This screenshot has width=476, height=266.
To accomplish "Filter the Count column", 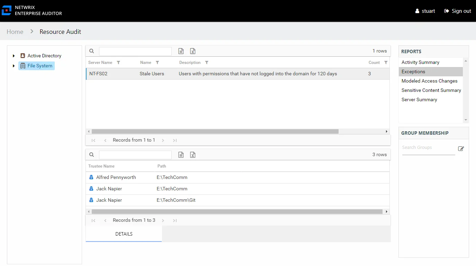I will click(x=386, y=63).
